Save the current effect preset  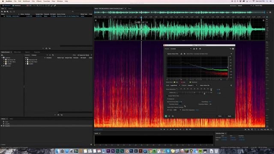click(194, 49)
